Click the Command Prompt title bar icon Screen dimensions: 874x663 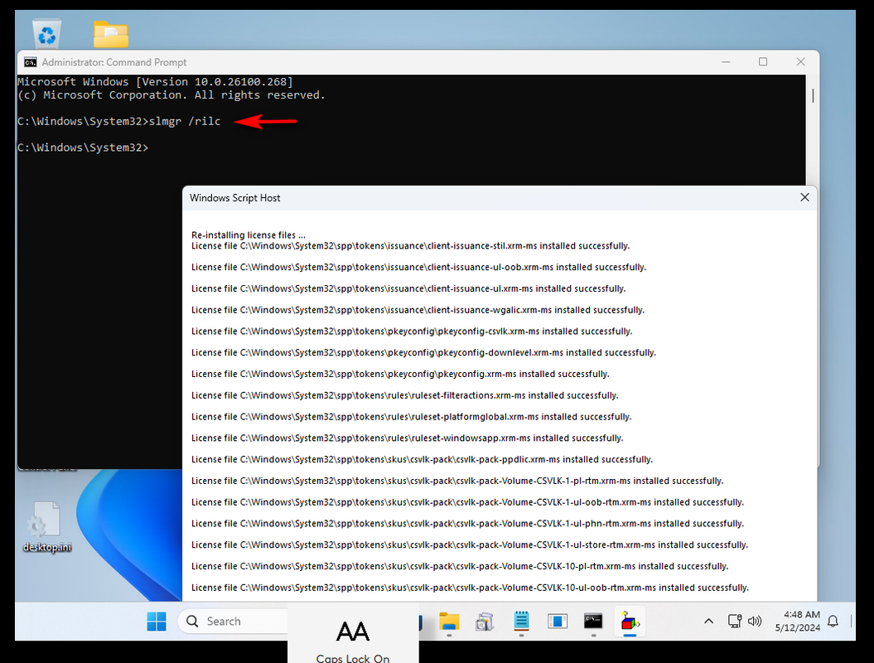click(30, 62)
